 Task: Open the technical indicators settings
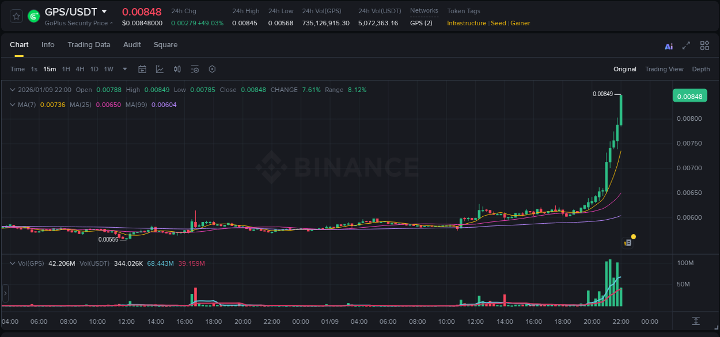(195, 69)
